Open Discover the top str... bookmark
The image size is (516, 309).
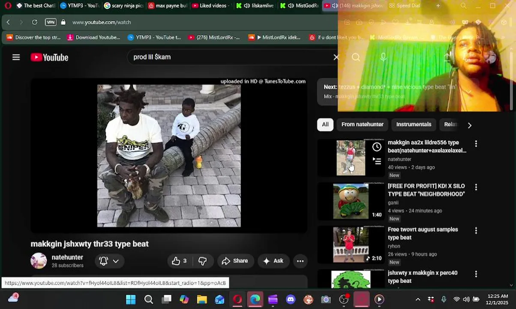click(x=33, y=37)
